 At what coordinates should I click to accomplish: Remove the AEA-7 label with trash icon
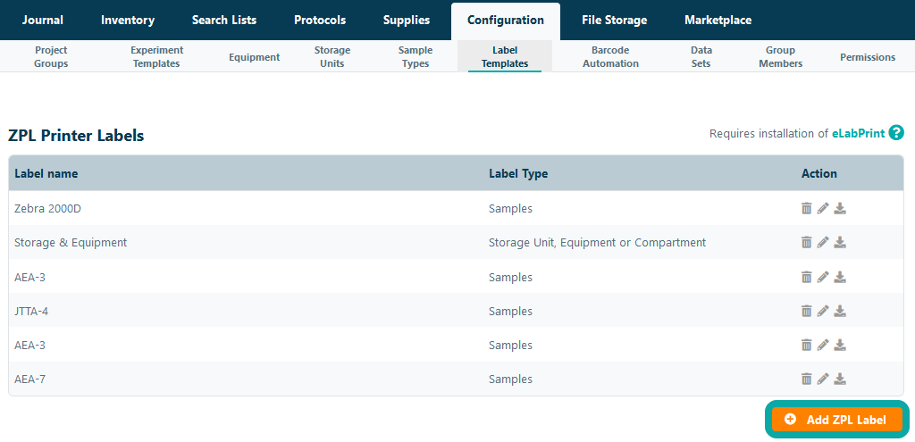coord(806,379)
